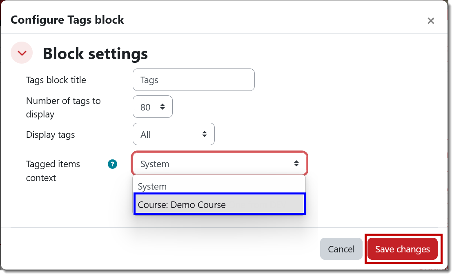Click the Tagged items context dropdown arrows

click(x=296, y=164)
